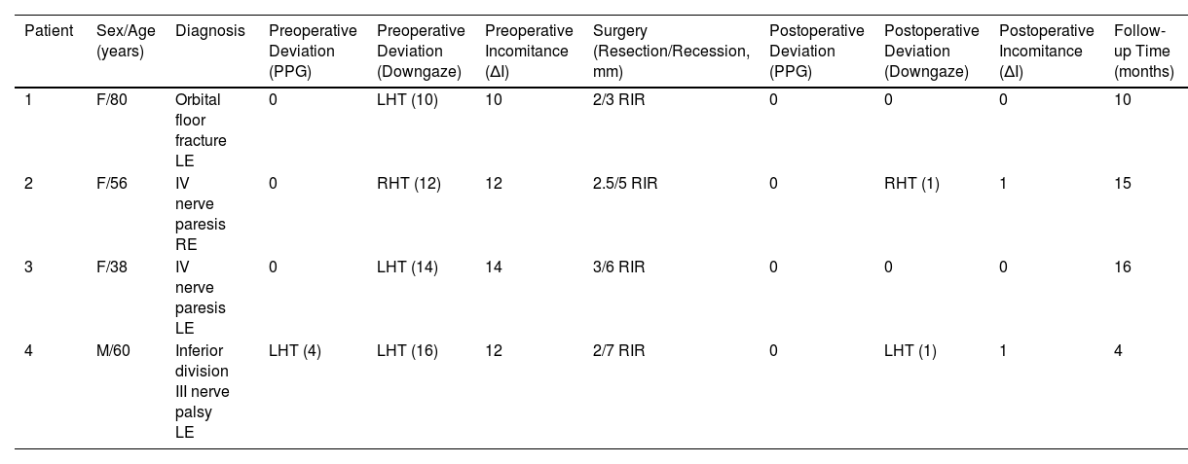
Task: Click the RHT (1) postoperative deviation cell
Action: [911, 184]
